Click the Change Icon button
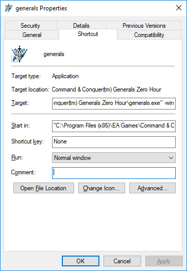 coord(101,188)
